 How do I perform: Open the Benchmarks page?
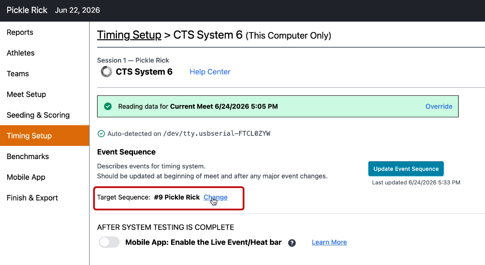coord(44,156)
